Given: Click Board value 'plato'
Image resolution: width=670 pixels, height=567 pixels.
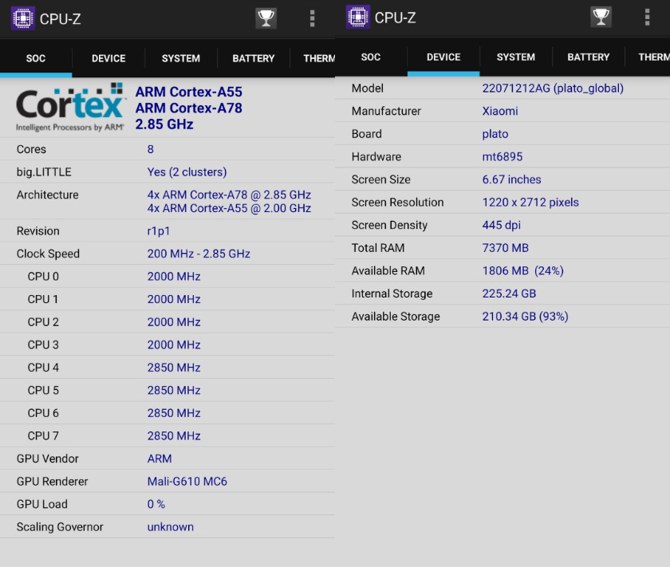Looking at the screenshot, I should [495, 134].
